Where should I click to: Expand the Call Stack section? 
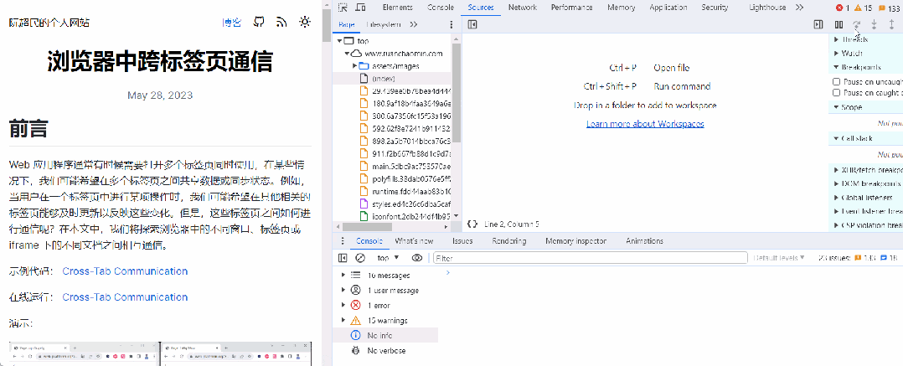click(x=836, y=138)
